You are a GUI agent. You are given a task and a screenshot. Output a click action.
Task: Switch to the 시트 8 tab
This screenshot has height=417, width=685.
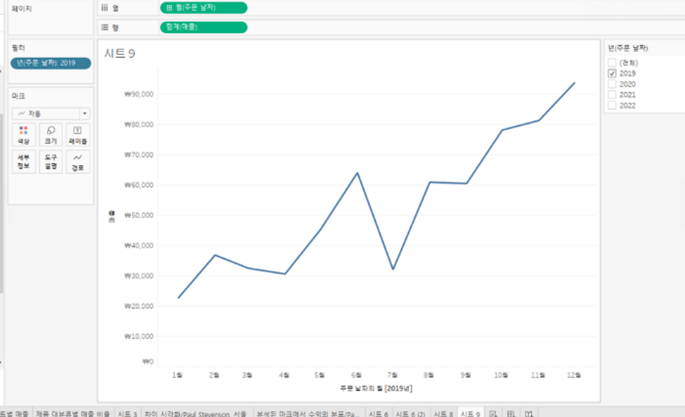tap(444, 414)
